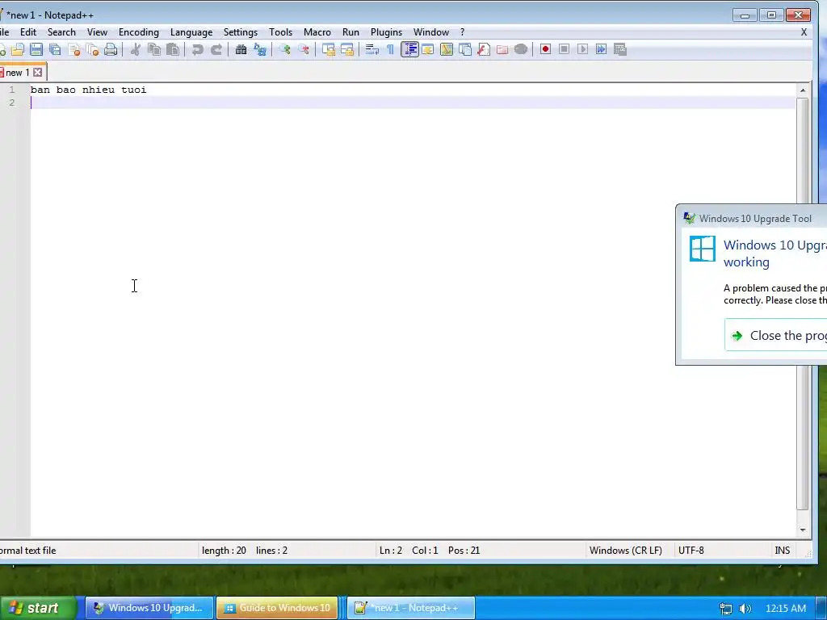Toggle file monitoring toolbar icon
Screen dimensions: 827x620
521,49
